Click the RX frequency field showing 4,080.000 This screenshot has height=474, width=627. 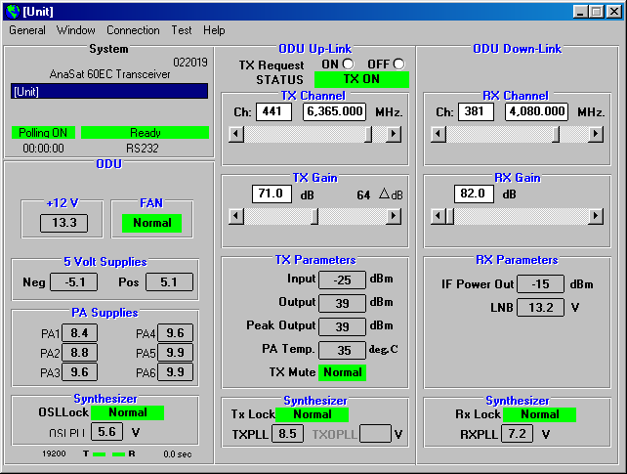(538, 111)
